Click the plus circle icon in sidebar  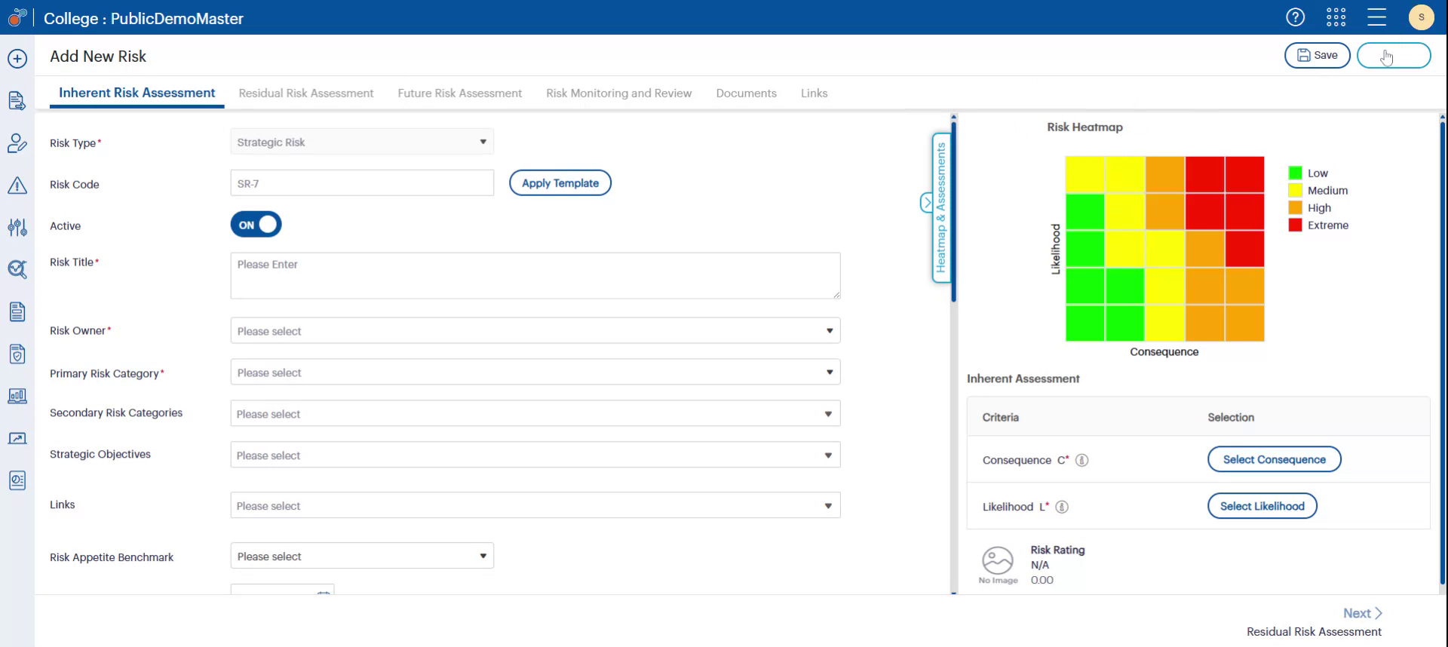17,59
